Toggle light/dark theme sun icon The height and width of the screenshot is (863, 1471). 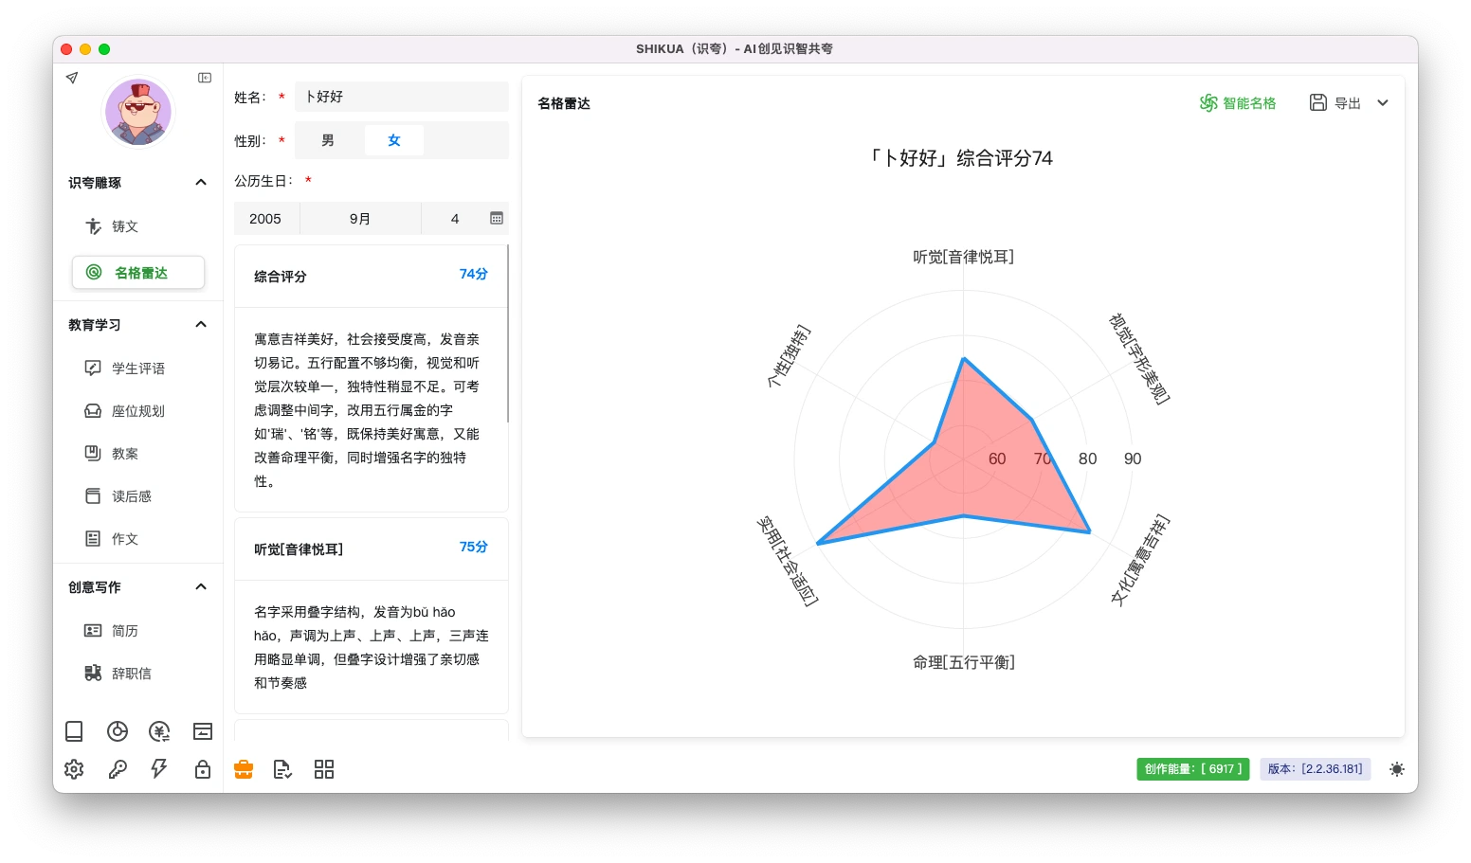[1396, 769]
